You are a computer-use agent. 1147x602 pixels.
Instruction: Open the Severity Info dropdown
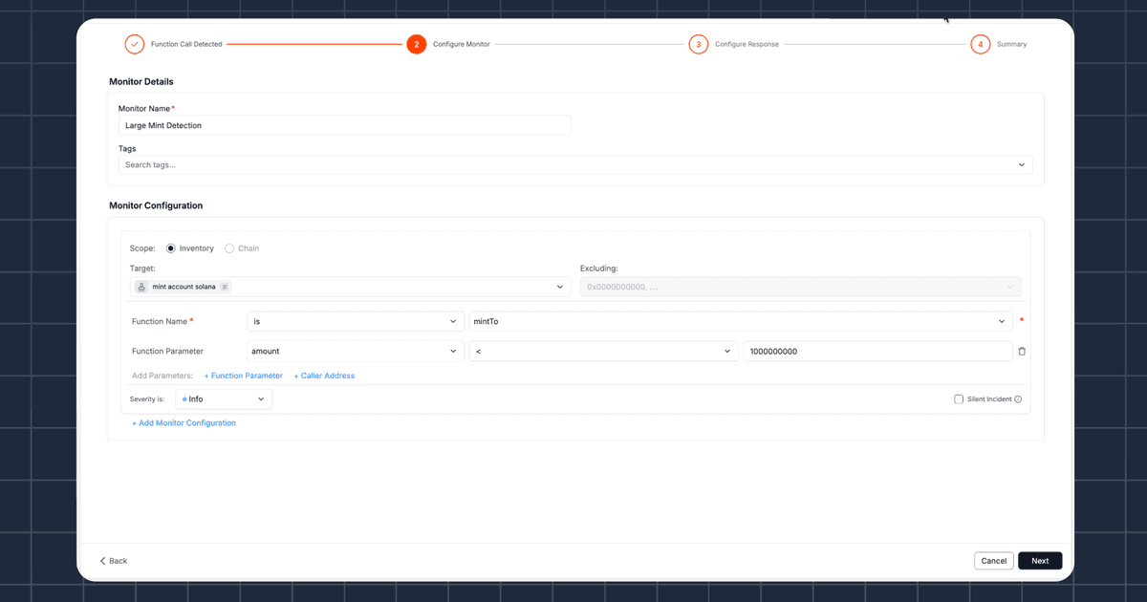coord(224,399)
